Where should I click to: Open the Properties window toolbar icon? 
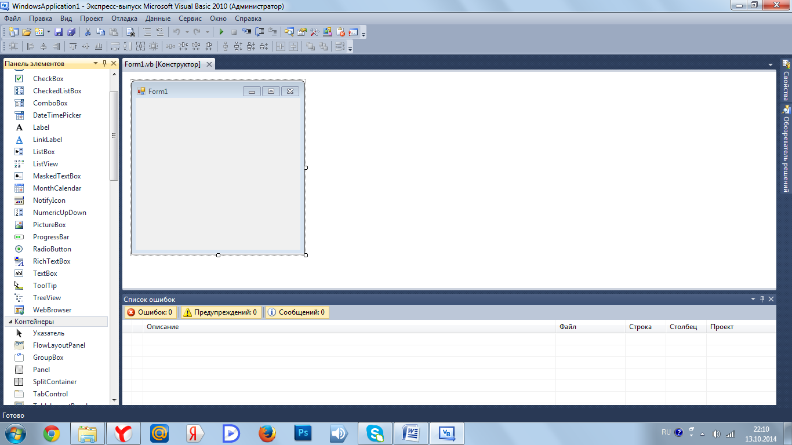(x=301, y=32)
